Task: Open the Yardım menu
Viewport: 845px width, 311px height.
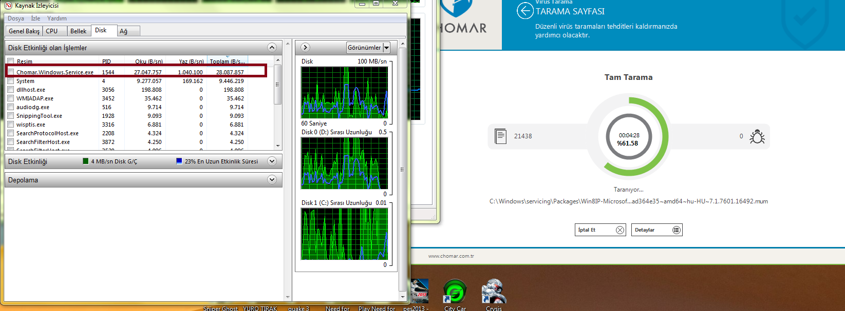Action: click(57, 18)
